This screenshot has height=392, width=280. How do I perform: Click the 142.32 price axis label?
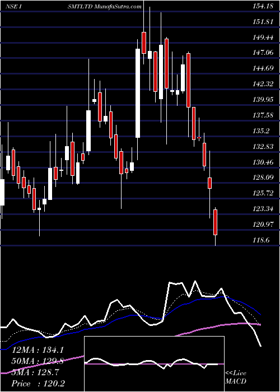(x=263, y=84)
